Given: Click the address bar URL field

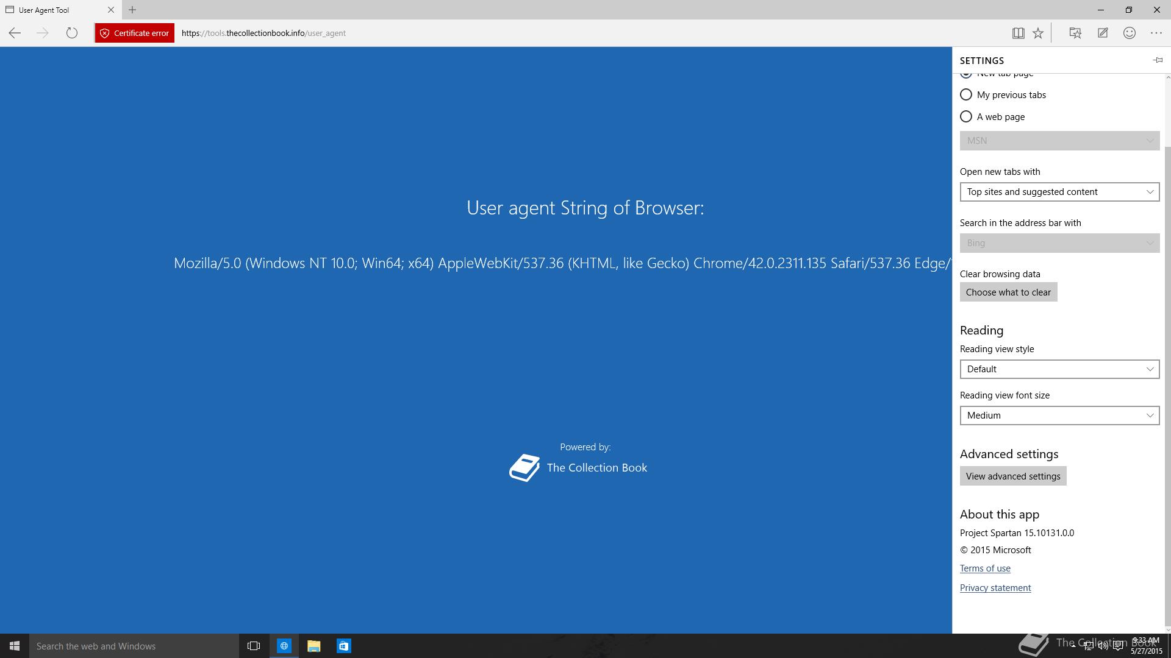Looking at the screenshot, I should pos(589,33).
